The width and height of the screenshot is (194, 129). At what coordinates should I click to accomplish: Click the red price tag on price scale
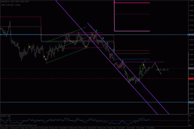191,78
